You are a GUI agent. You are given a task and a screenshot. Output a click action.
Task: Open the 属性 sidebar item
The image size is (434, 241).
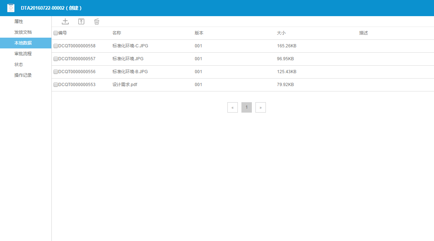coord(26,22)
